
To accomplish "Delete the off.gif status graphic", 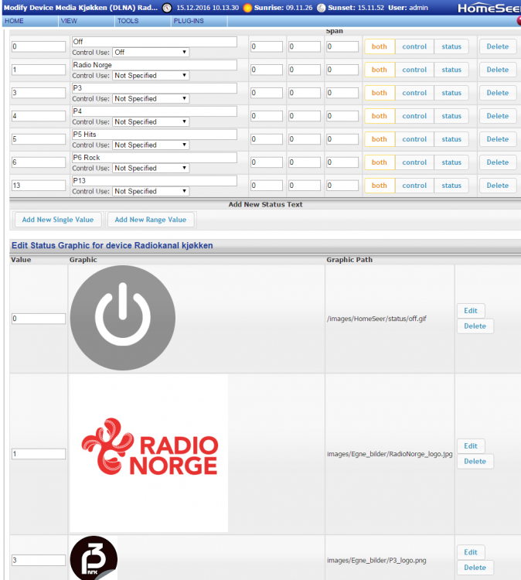I will 475,326.
